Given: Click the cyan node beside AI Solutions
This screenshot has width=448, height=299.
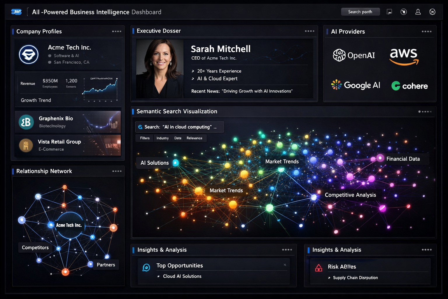Looking at the screenshot, I should [176, 163].
